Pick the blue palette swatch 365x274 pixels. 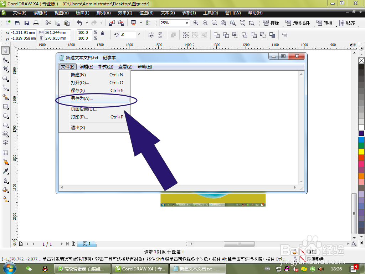pyautogui.click(x=361, y=139)
